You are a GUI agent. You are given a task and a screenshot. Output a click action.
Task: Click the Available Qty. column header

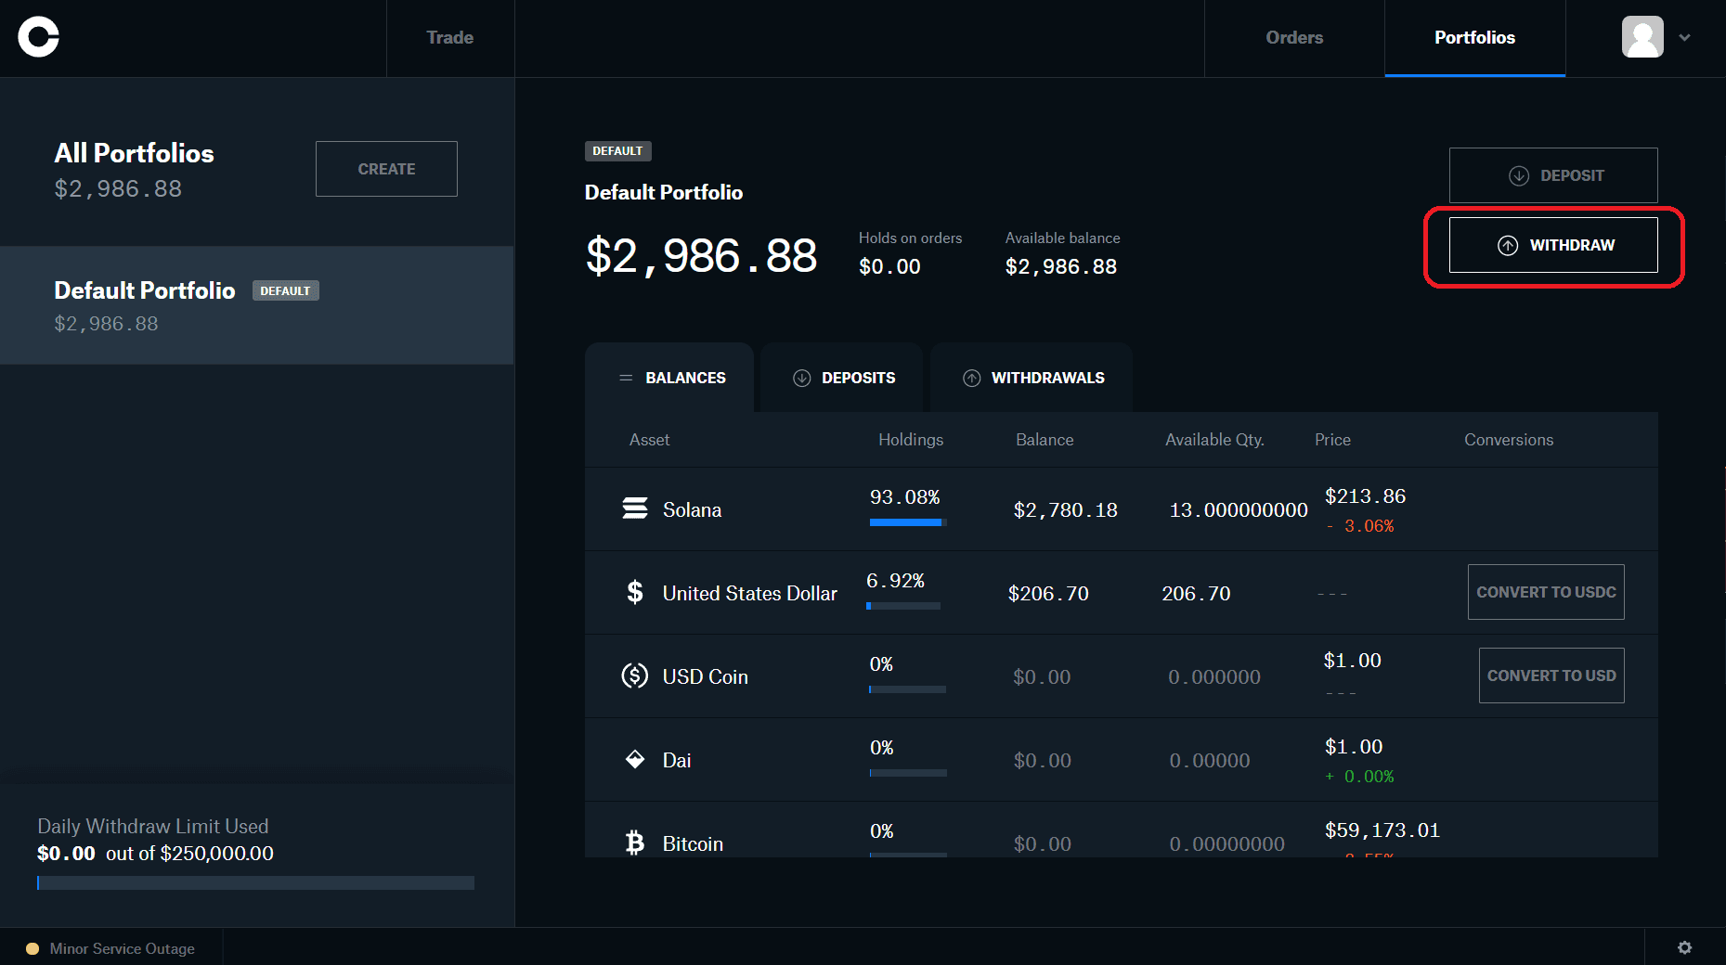tap(1214, 440)
